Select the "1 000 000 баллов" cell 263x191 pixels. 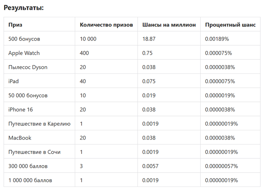[30, 180]
